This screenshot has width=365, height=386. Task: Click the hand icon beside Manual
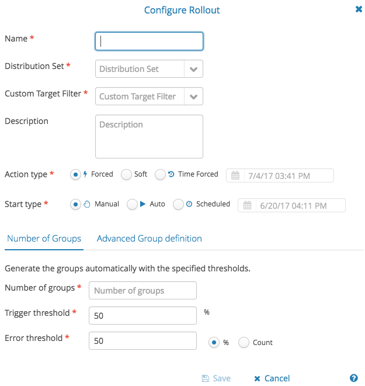87,204
